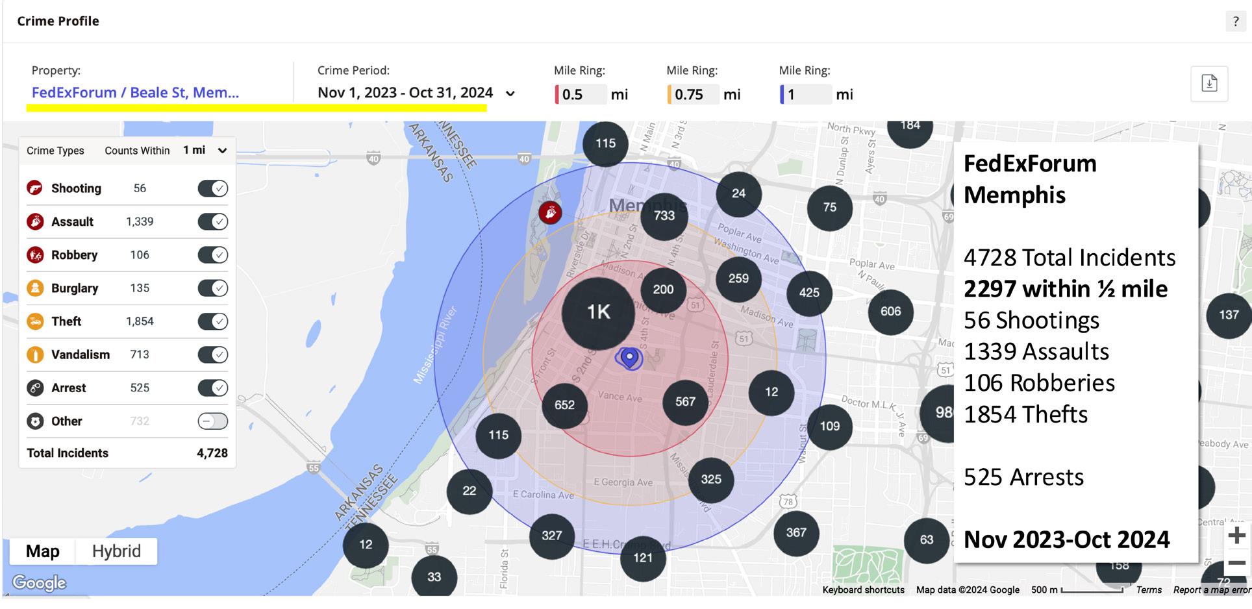Open Keyboard shortcuts for the map
1252x609 pixels.
863,590
